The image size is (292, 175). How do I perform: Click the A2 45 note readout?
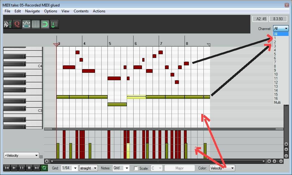point(260,19)
